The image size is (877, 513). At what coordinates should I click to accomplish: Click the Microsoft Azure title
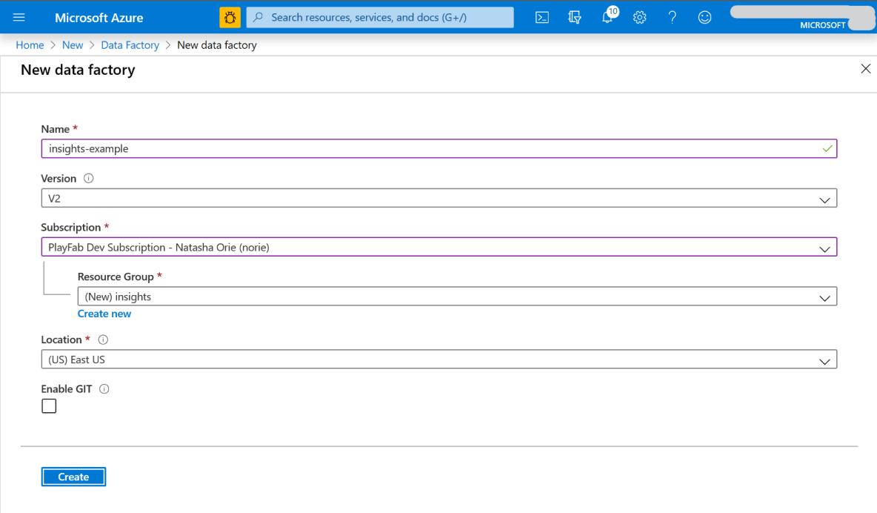point(99,17)
